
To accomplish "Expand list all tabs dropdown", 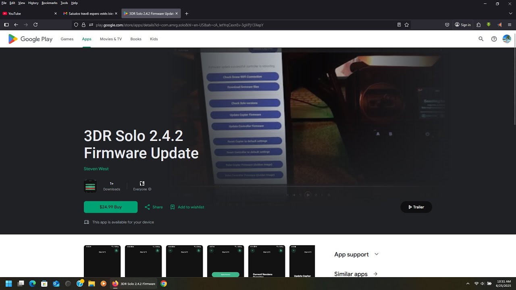I will (510, 13).
